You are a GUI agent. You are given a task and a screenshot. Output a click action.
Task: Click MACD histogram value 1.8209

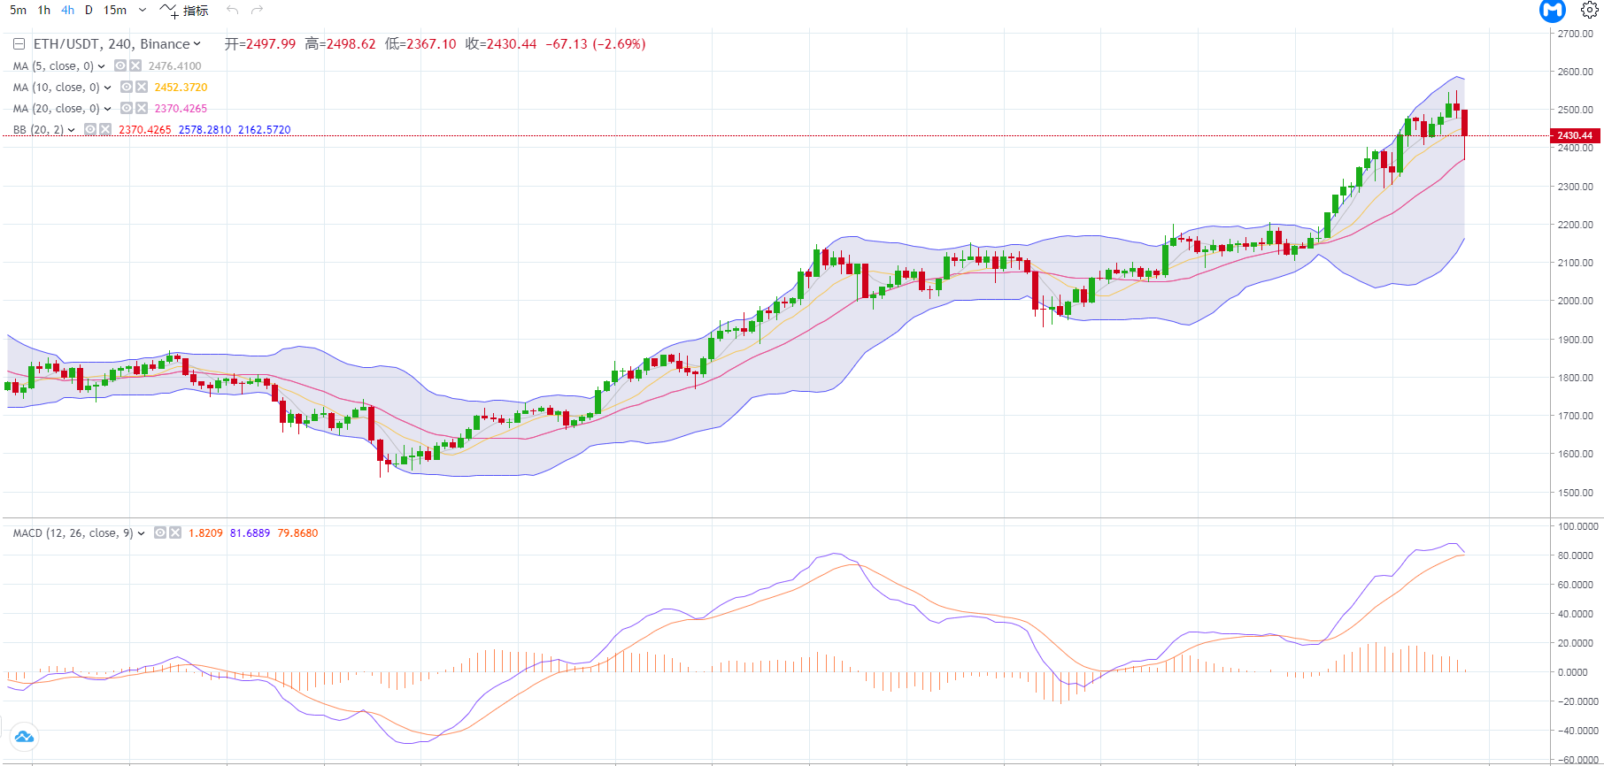tap(205, 533)
